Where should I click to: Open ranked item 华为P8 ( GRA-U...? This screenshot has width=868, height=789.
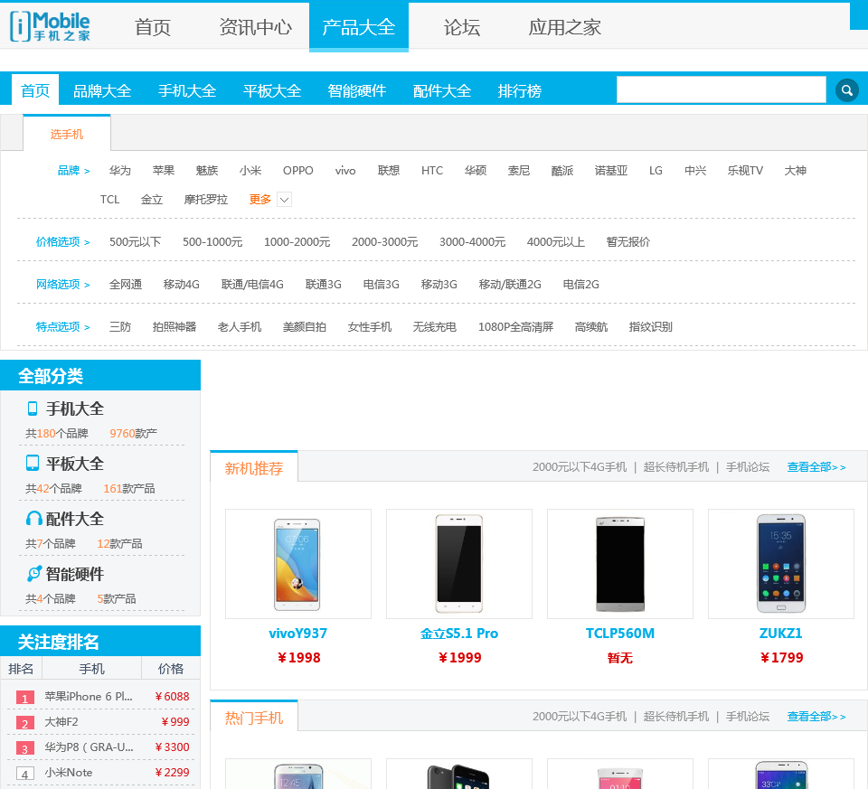tap(90, 747)
